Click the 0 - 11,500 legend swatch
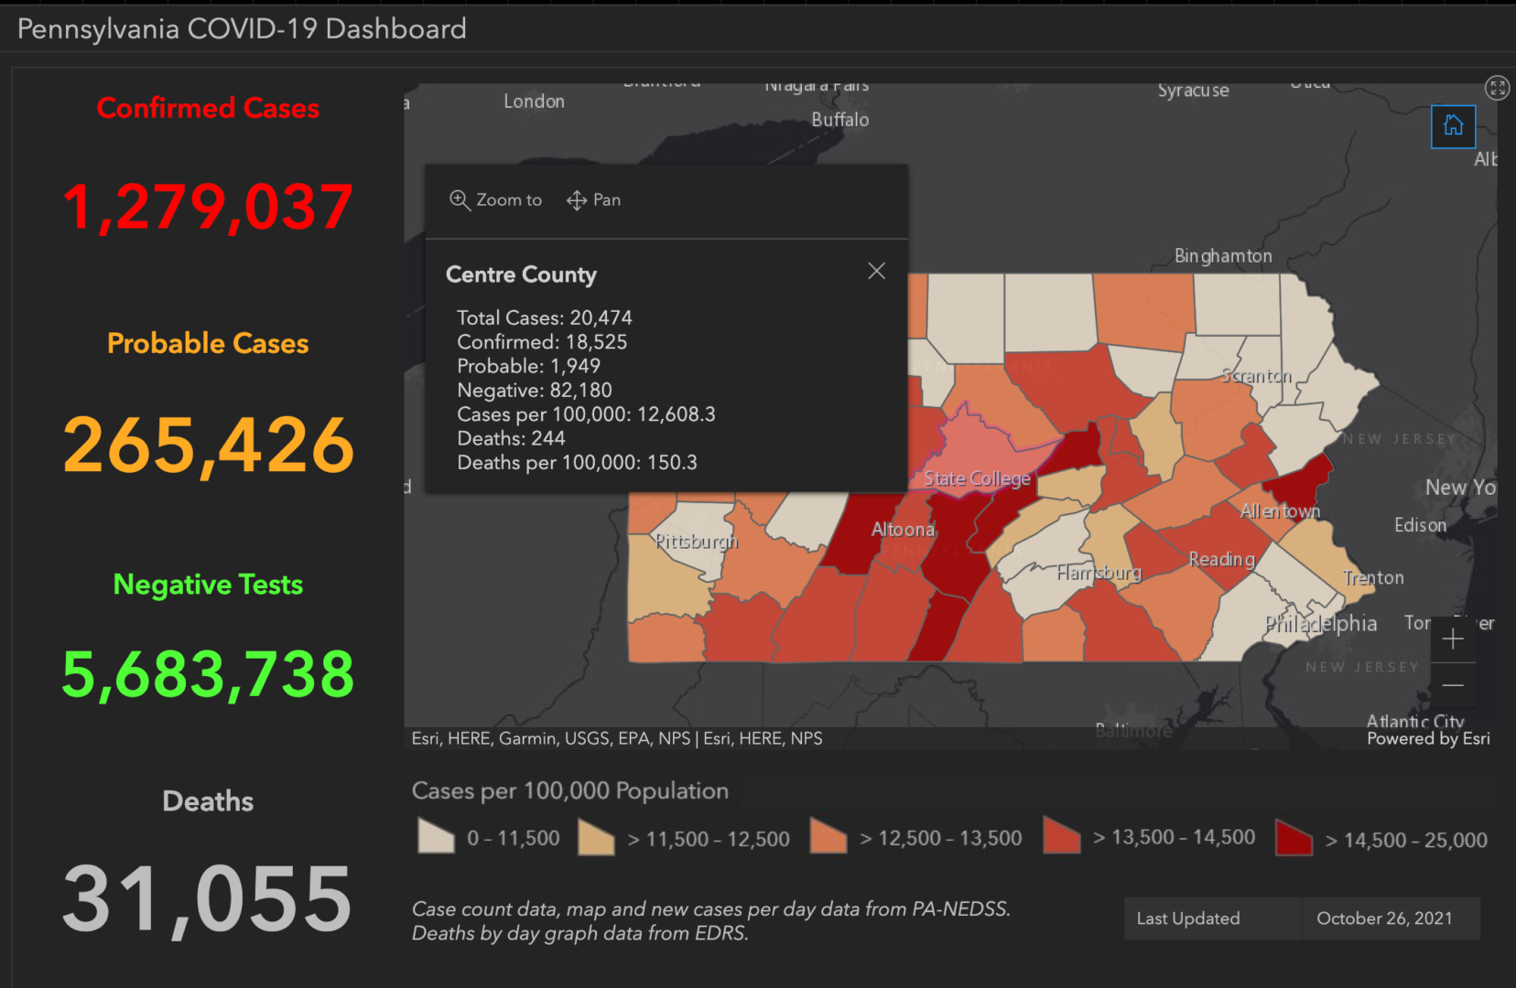 tap(436, 836)
